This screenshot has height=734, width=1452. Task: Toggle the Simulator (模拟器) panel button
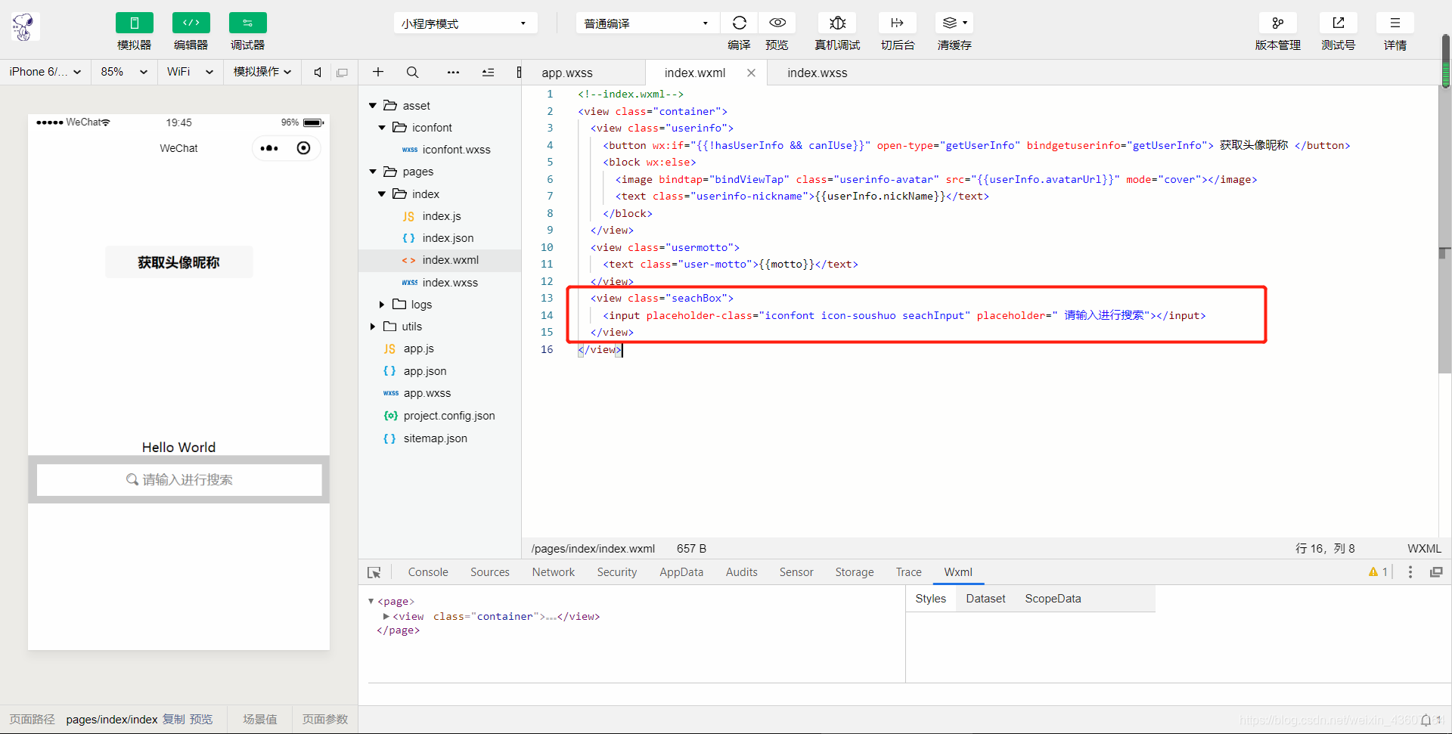click(135, 23)
